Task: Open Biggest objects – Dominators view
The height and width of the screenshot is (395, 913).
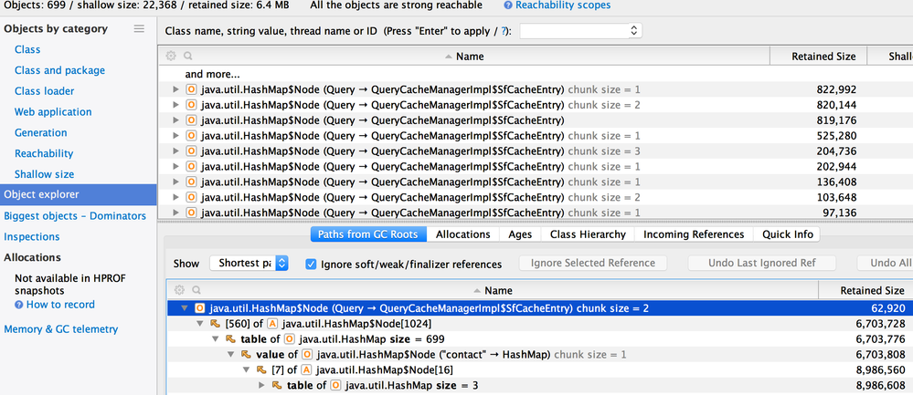Action: (75, 216)
